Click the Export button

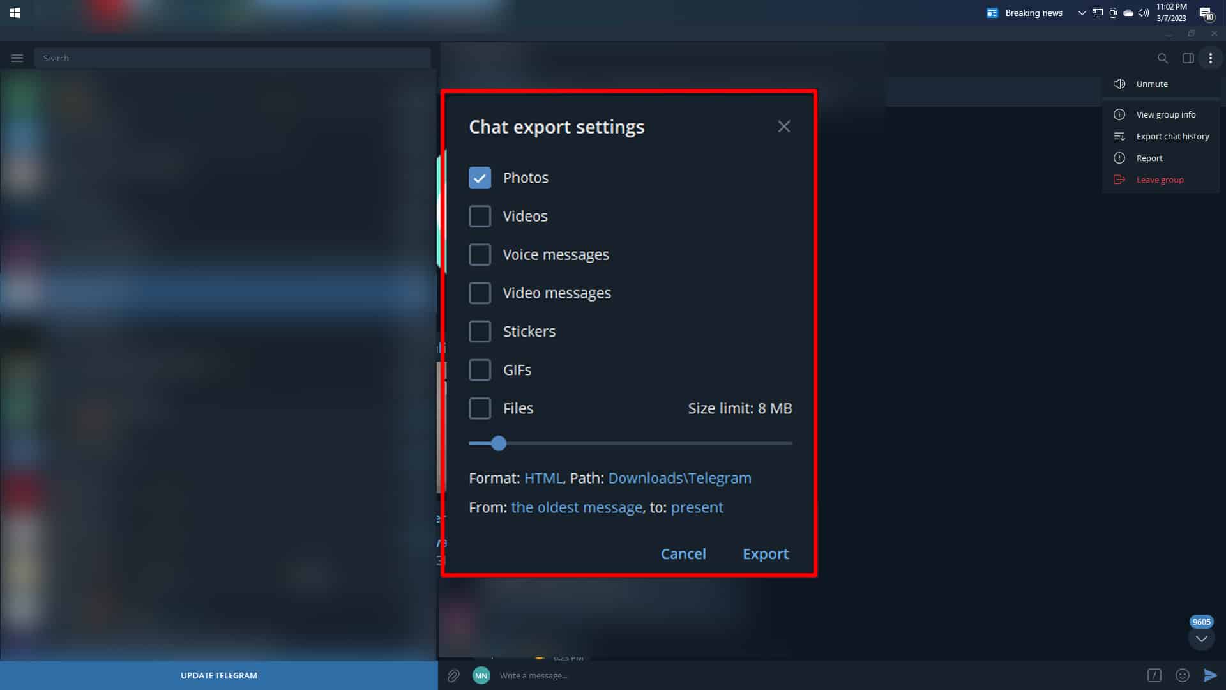(764, 553)
